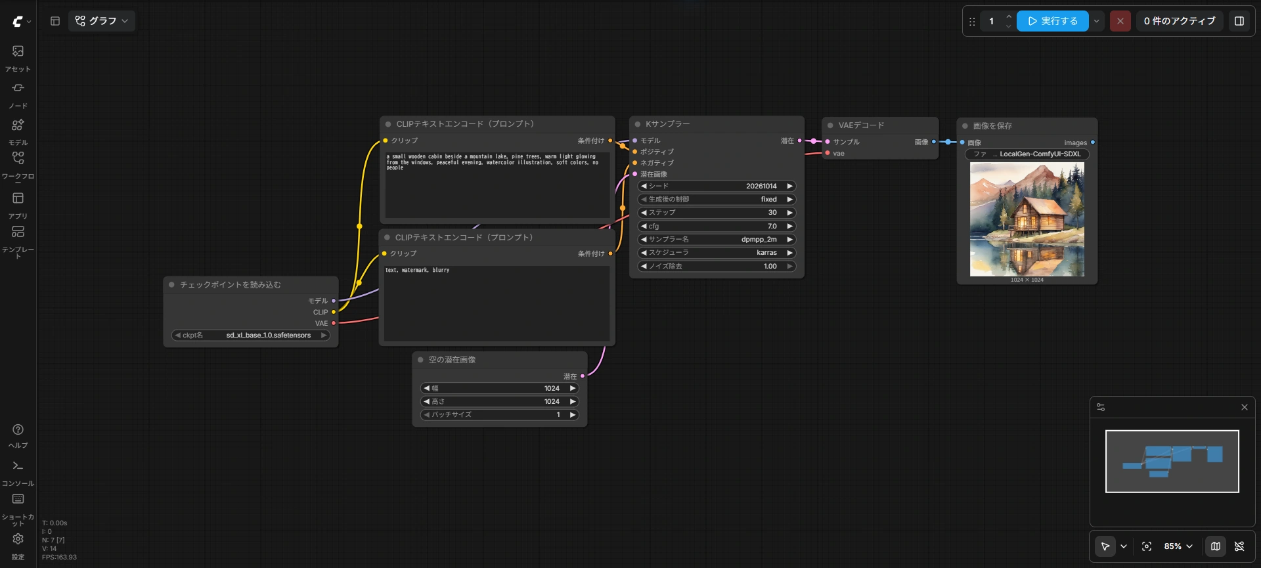Viewport: 1261px width, 568px height.
Task: Open the 85% zoom level dropdown
Action: click(1178, 546)
